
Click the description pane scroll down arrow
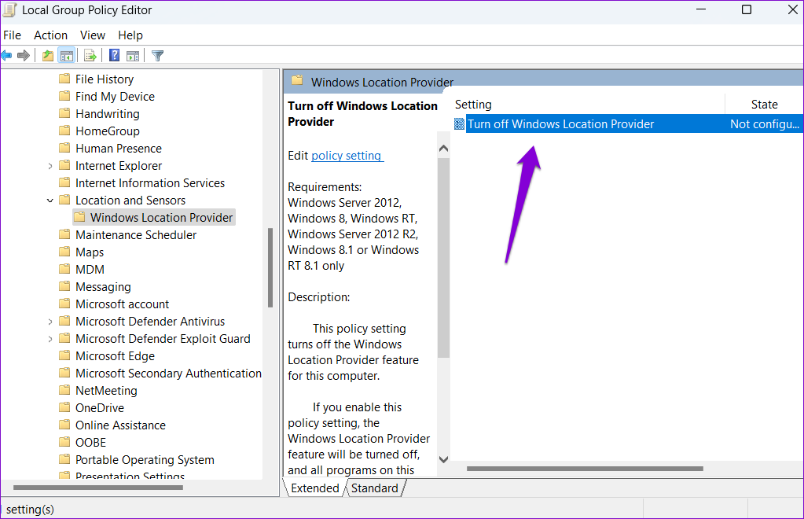443,459
